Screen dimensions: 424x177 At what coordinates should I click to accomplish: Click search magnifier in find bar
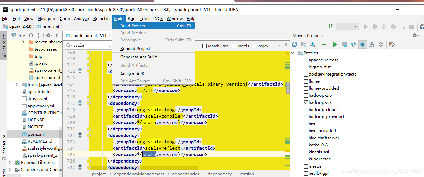pyautogui.click(x=69, y=45)
